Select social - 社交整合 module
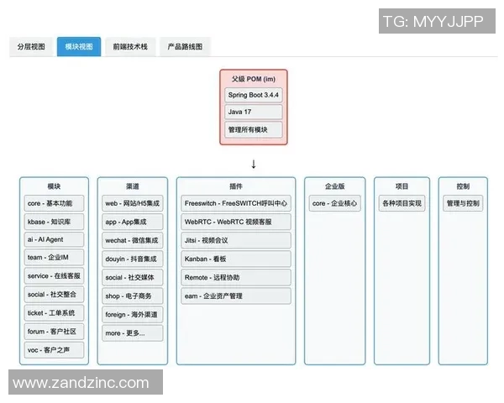504x403 pixels. 54,295
